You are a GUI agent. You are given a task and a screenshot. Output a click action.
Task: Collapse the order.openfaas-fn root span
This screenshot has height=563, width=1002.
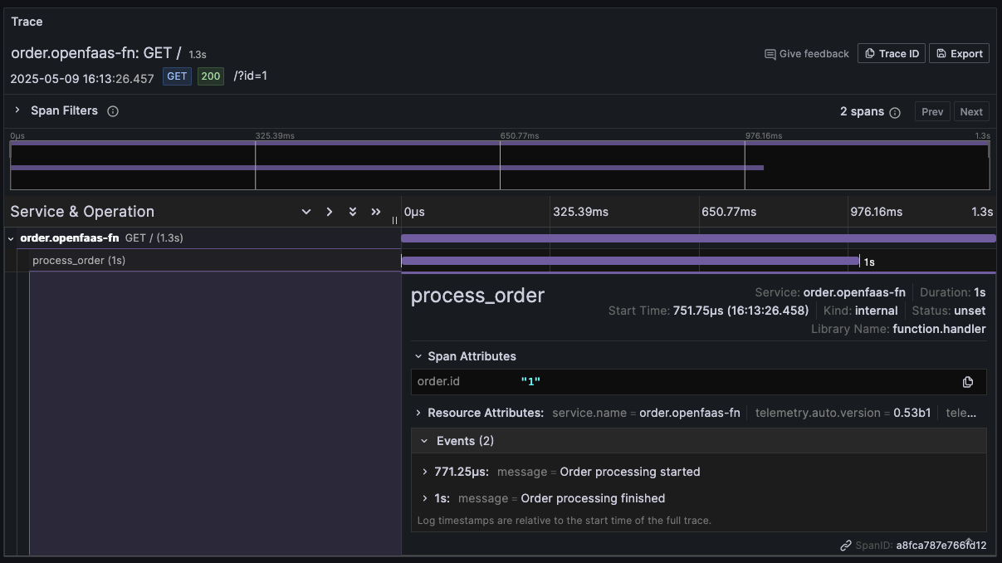coord(12,238)
